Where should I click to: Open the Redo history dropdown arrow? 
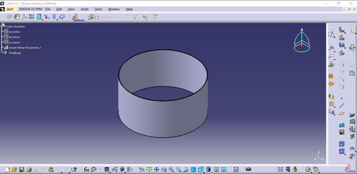click(69, 172)
